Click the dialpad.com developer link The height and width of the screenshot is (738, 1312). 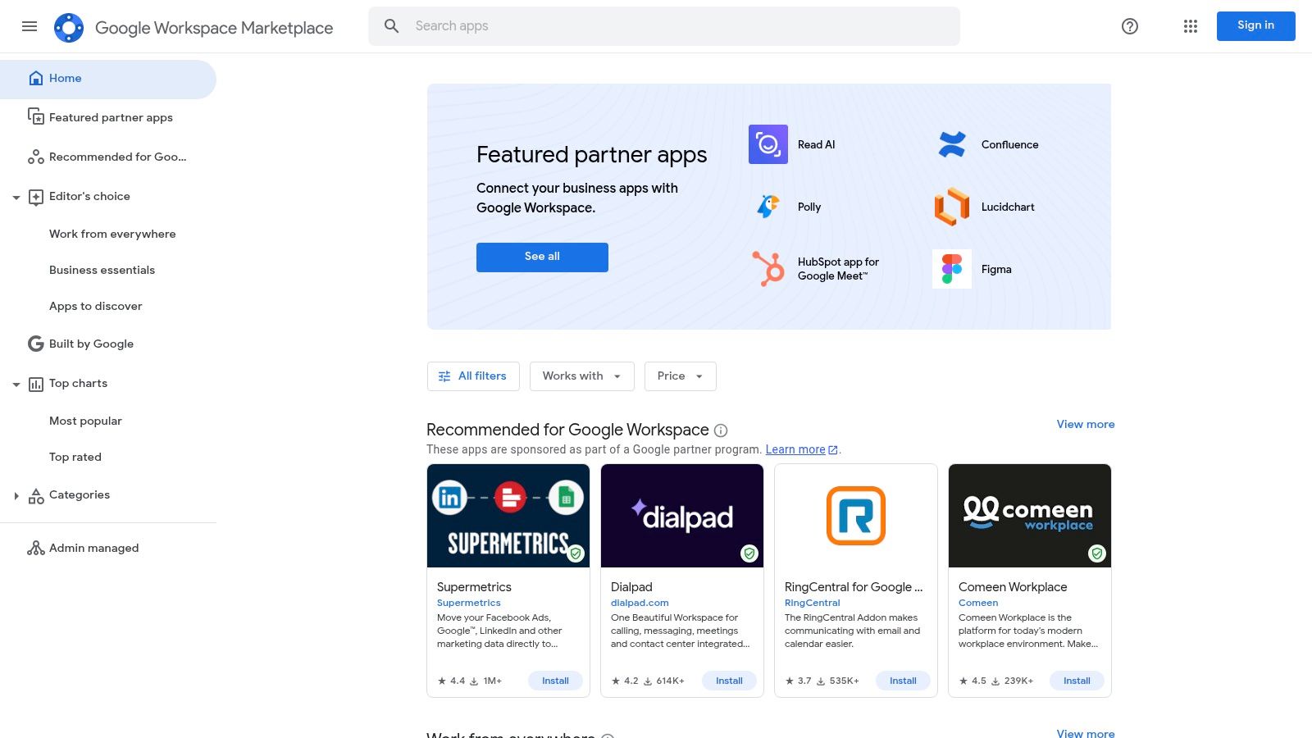pos(640,603)
